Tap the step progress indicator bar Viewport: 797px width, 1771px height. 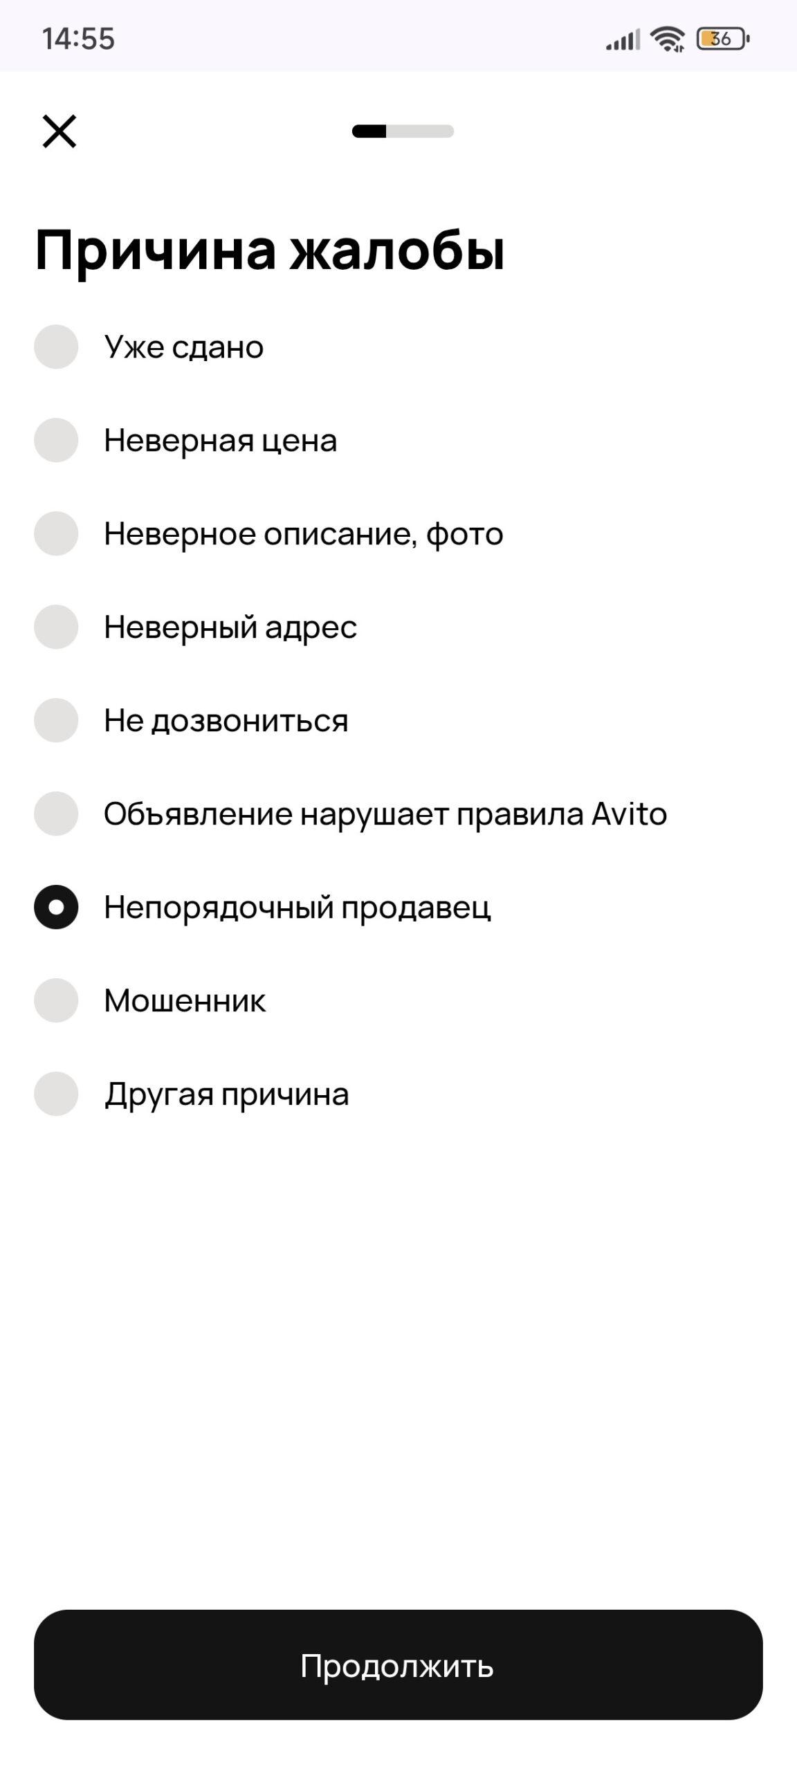click(403, 131)
